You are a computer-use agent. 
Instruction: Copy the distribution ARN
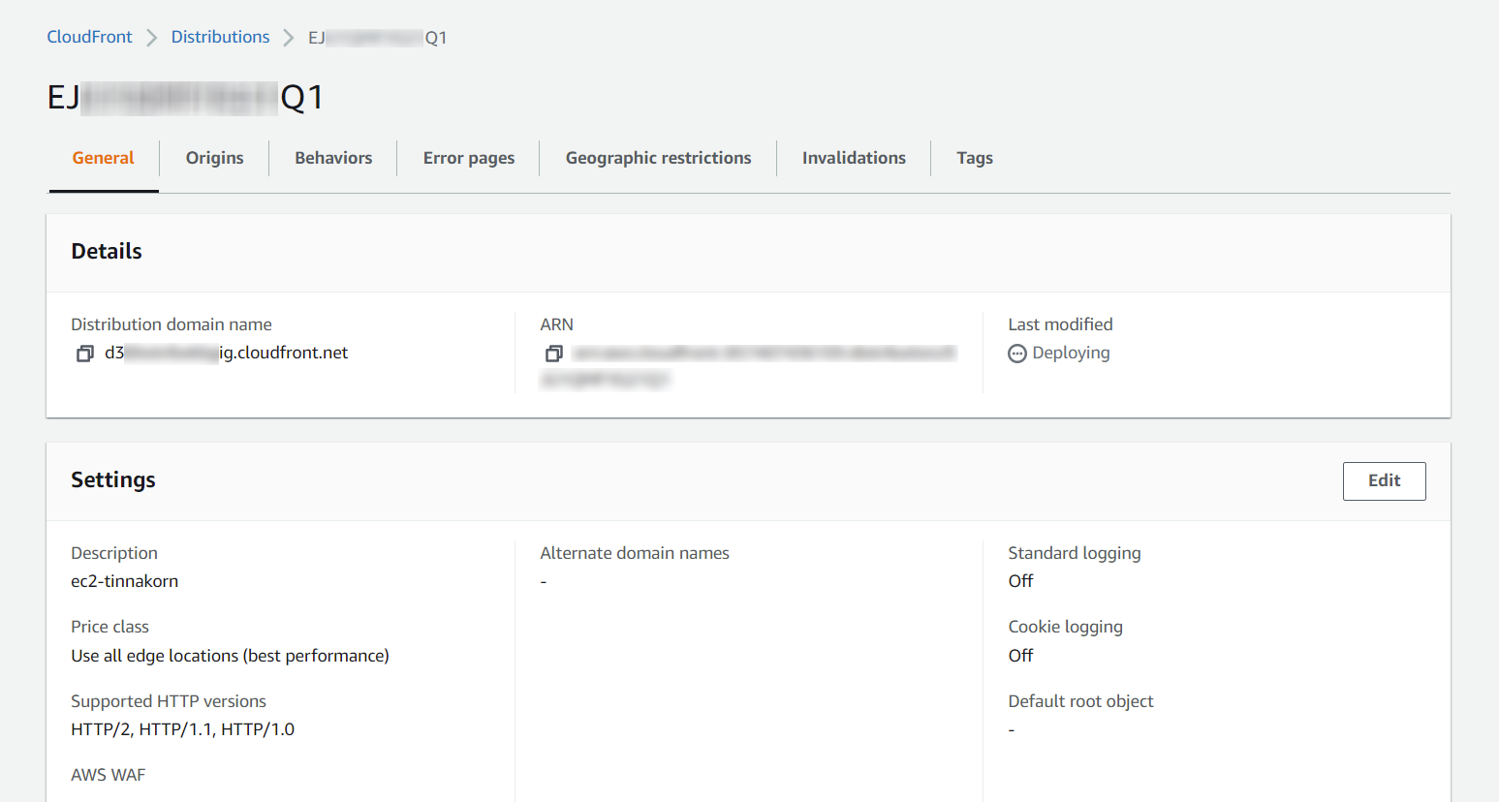coord(553,354)
